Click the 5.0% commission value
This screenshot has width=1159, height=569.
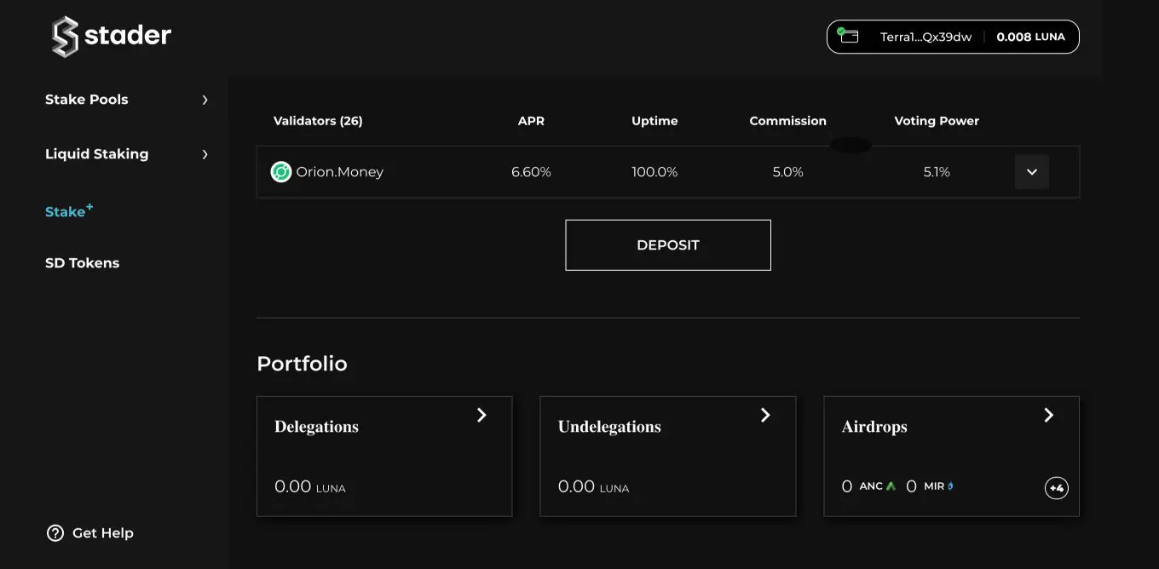(788, 172)
